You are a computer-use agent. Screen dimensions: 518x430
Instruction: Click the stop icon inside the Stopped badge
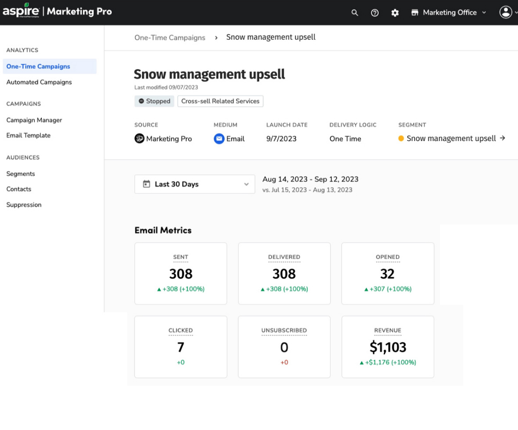tap(142, 101)
